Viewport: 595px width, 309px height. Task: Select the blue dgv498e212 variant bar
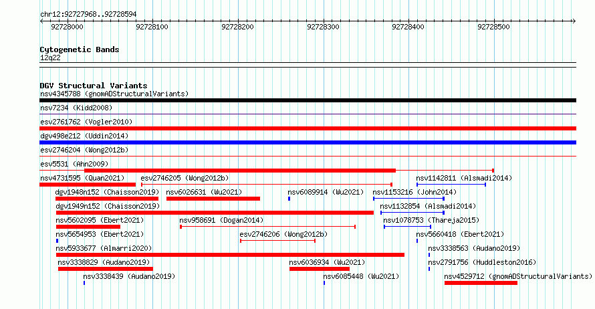coord(308,142)
